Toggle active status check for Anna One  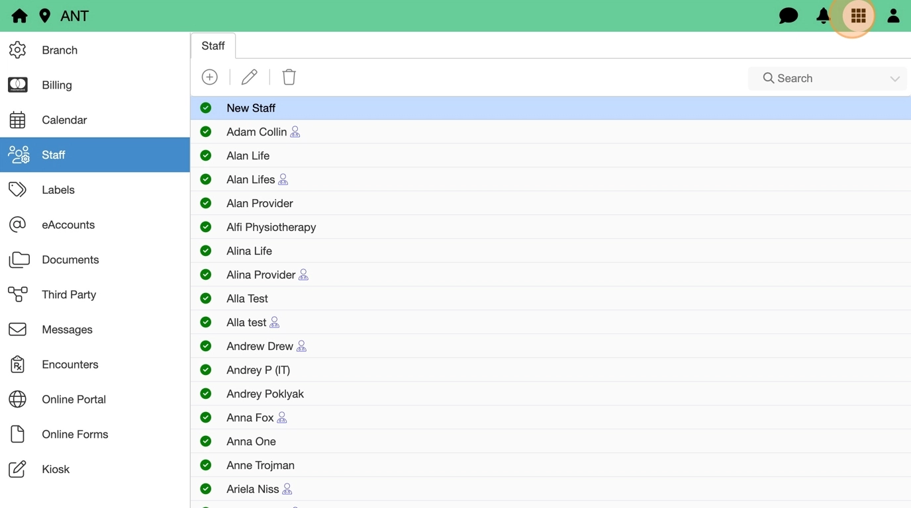click(x=206, y=441)
